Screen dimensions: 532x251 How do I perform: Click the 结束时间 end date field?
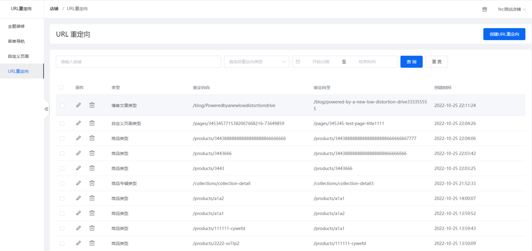pyautogui.click(x=367, y=62)
